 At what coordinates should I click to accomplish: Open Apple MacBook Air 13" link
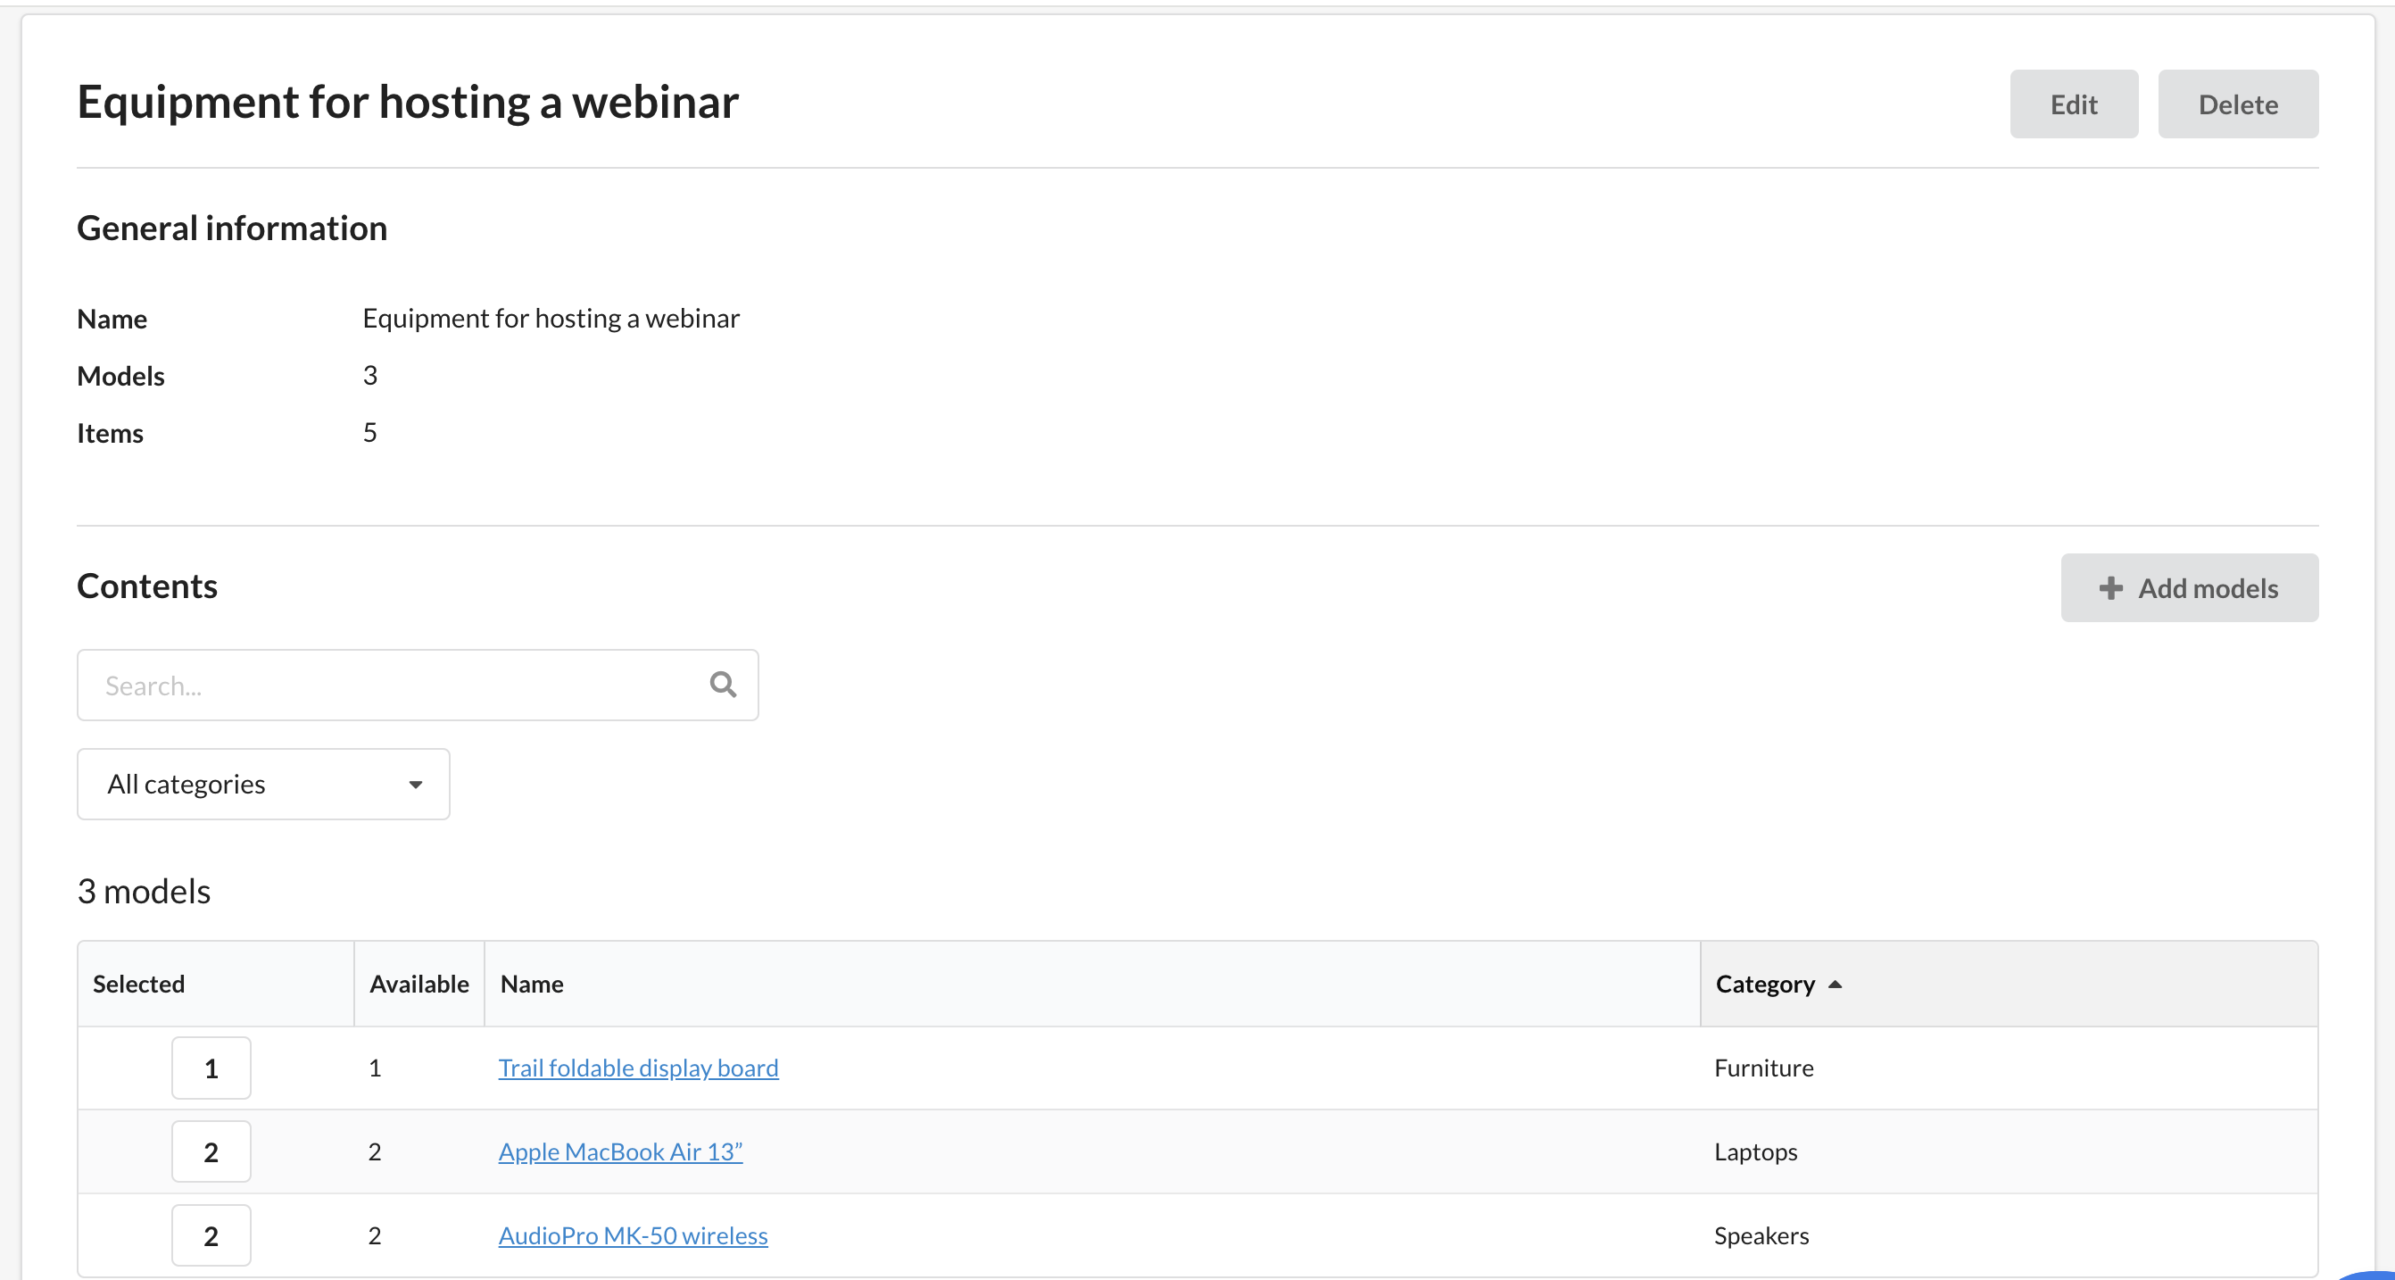tap(620, 1151)
